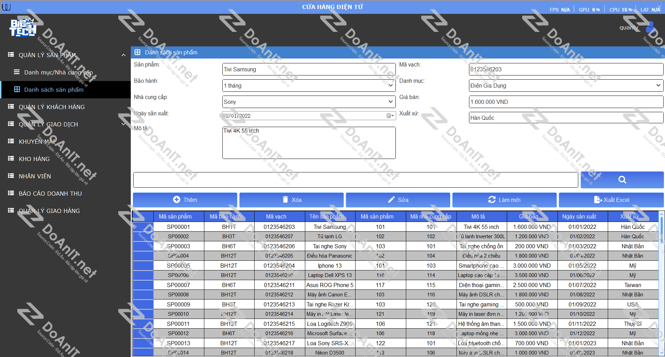Open the QUẢN LÝ KHÁCH HÀNG menu item
The width and height of the screenshot is (665, 357).
(x=52, y=107)
